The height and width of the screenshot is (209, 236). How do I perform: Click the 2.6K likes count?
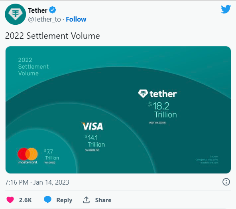(25, 200)
